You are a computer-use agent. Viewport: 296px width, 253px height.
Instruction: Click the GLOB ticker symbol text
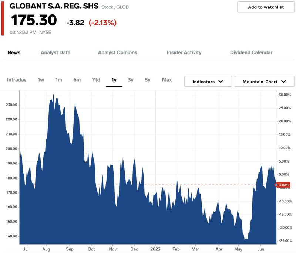tap(122, 7)
